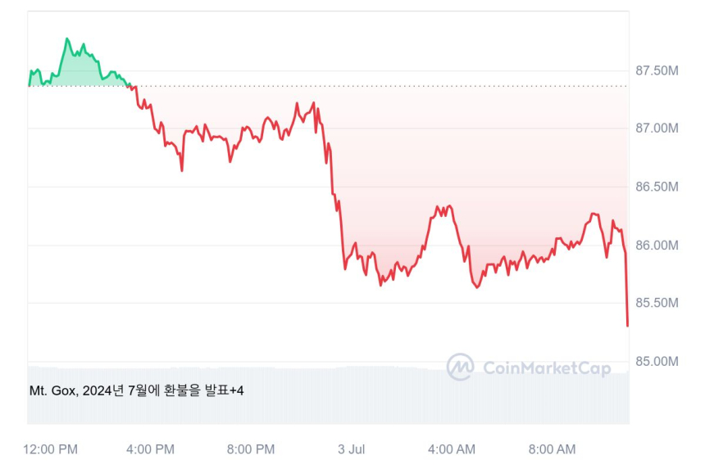705x469 pixels.
Task: Click the 8:00 PM time label
Action: click(251, 449)
